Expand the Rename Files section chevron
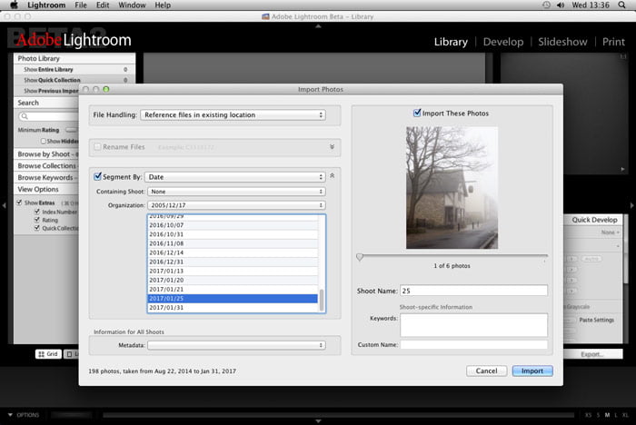This screenshot has height=425, width=636. click(333, 147)
